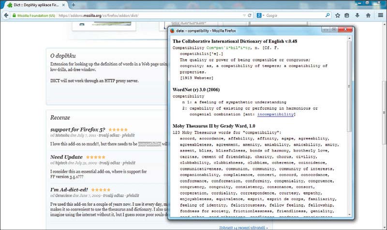Select the Dict Doplňky aplikace tab

tap(36, 5)
